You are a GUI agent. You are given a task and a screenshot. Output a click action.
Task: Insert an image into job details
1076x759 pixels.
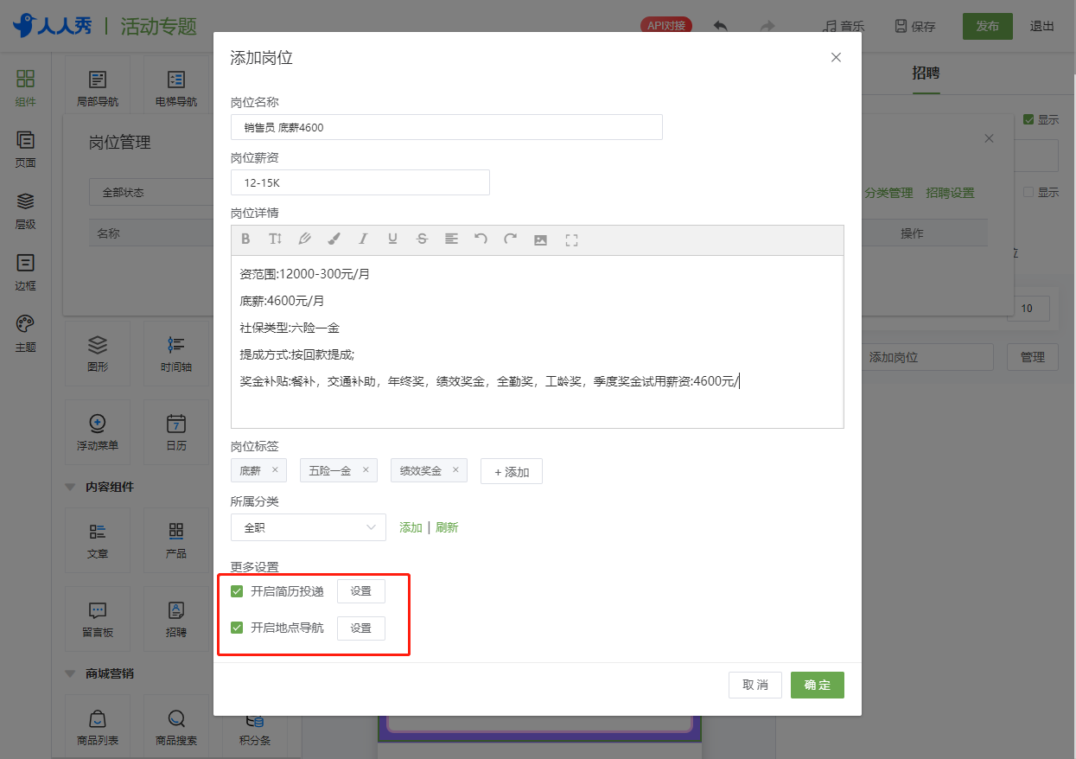540,240
